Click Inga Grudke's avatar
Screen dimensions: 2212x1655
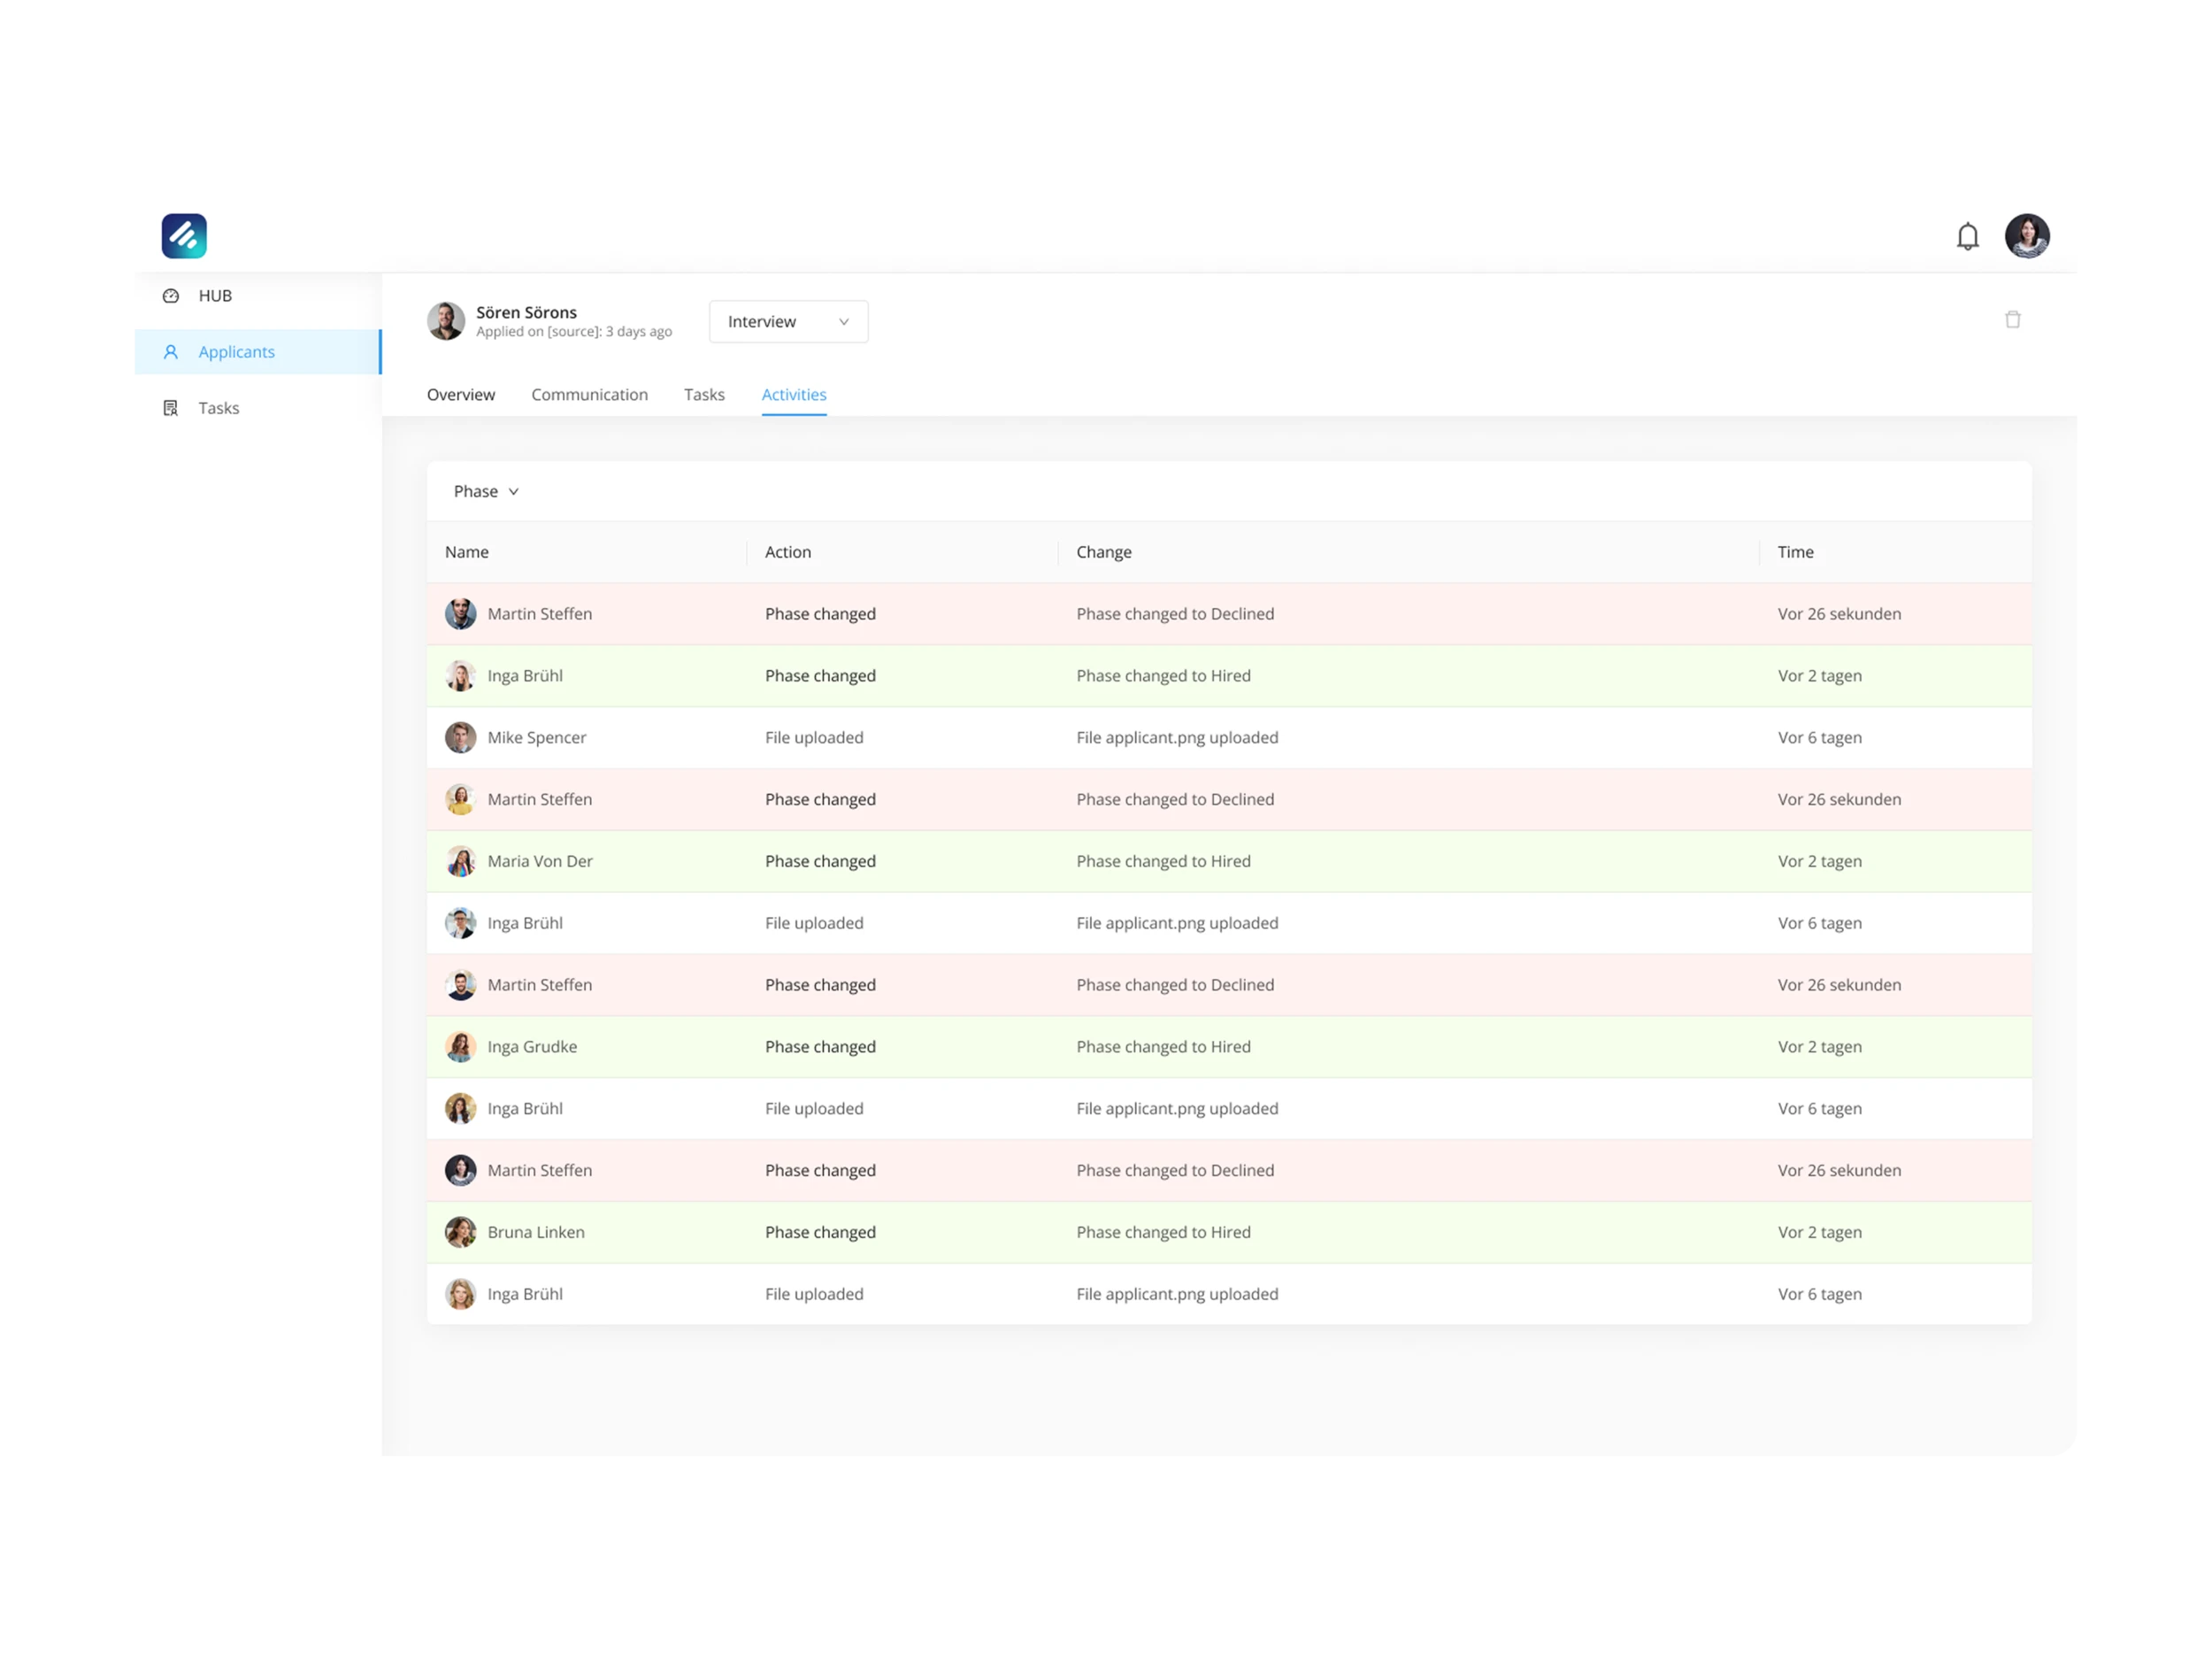tap(460, 1046)
